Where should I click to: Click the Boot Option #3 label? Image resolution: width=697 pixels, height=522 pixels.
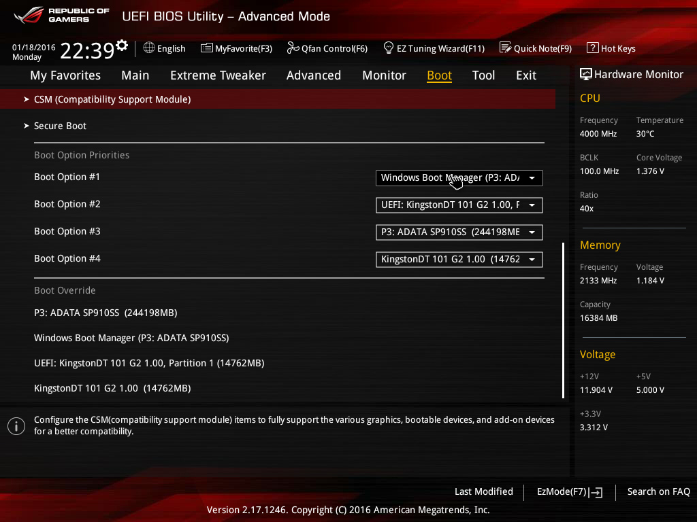(x=67, y=231)
